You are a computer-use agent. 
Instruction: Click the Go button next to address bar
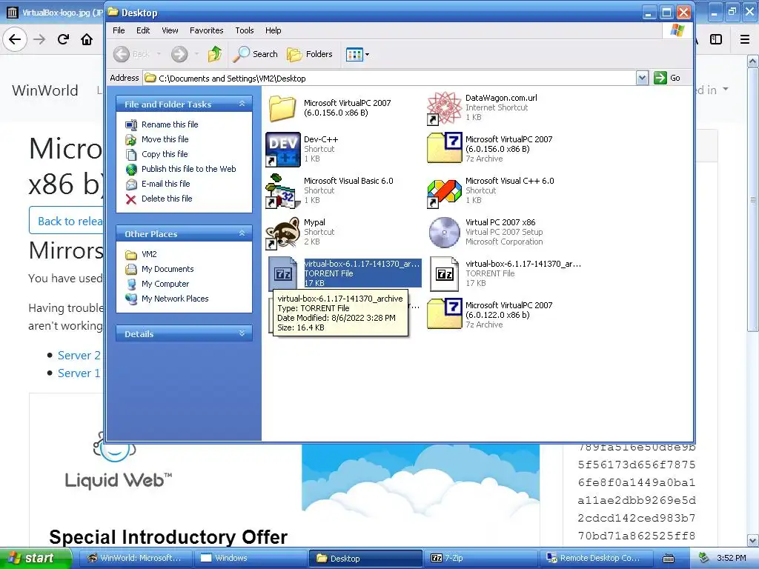tap(667, 78)
